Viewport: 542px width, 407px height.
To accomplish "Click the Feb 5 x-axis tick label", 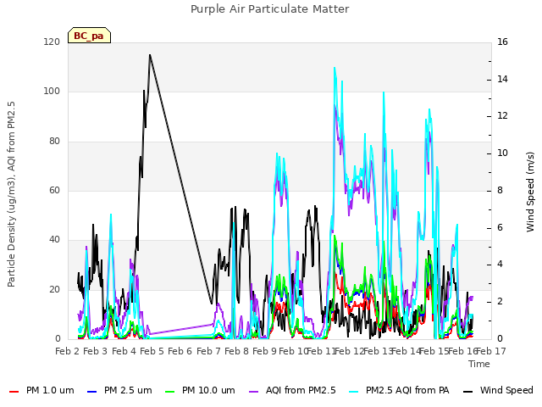I will (152, 351).
